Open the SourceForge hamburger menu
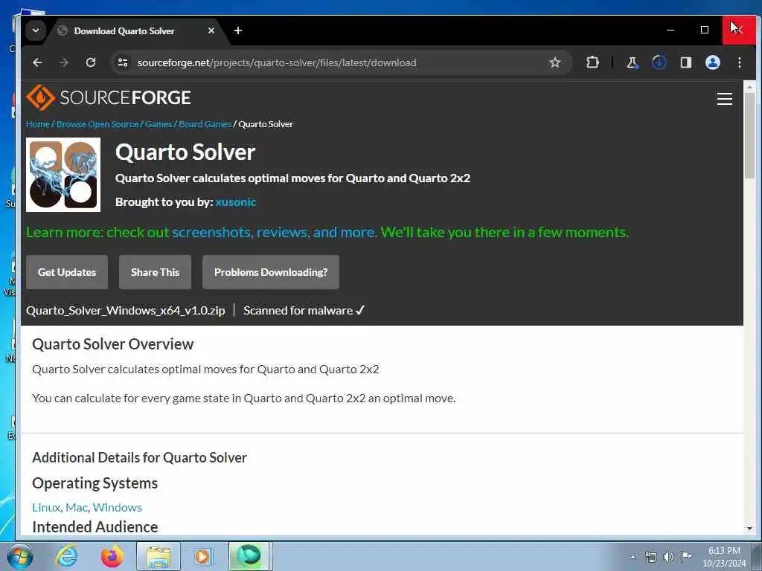Screen dimensions: 762x571 [x=725, y=99]
